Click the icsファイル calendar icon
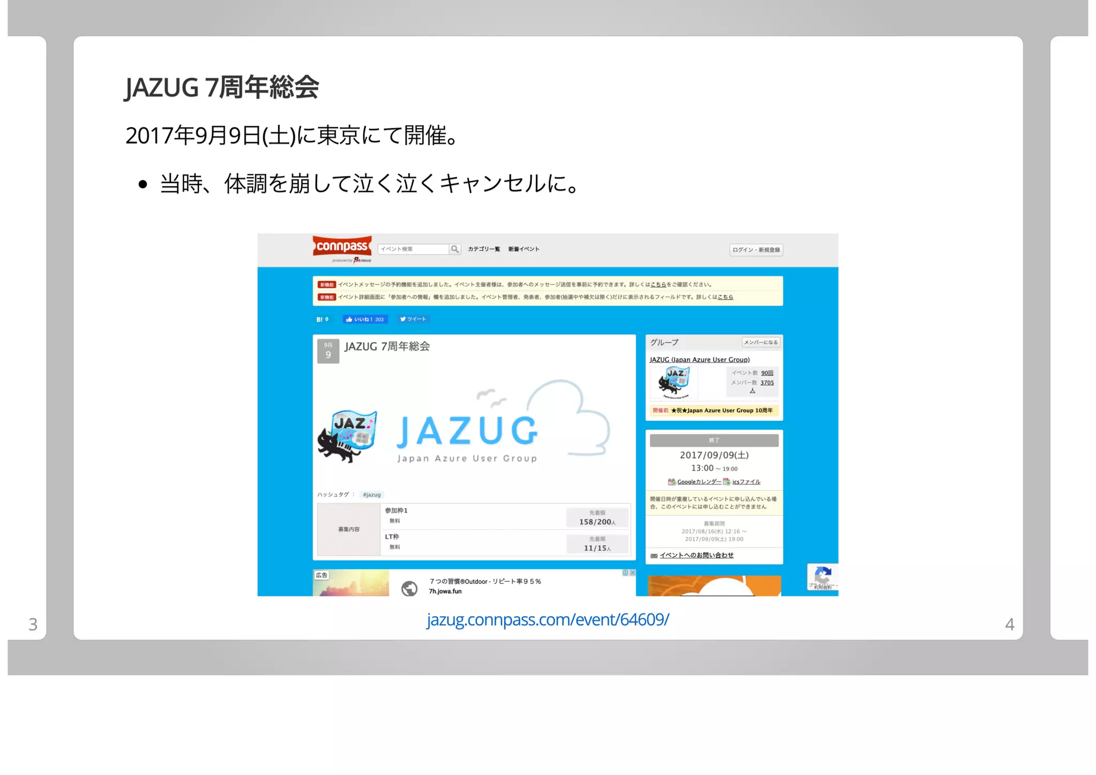1096x775 pixels. pos(727,482)
